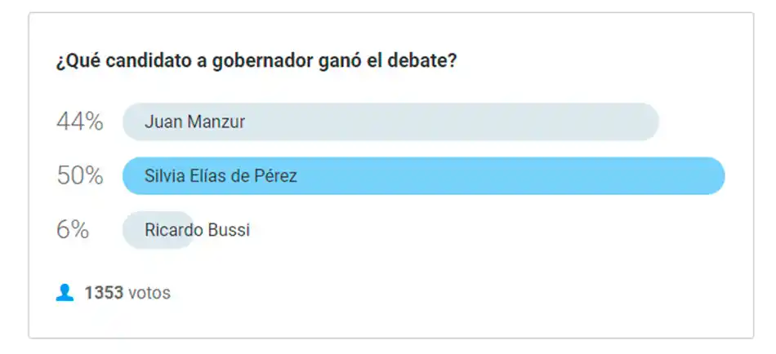Click the number 1353 in the footer

(x=103, y=292)
